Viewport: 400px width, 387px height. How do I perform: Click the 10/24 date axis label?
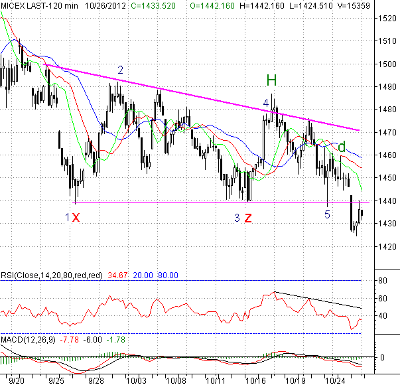point(335,381)
